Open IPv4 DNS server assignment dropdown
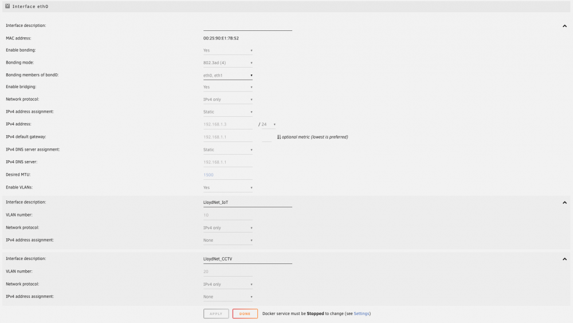Image resolution: width=573 pixels, height=323 pixels. point(227,150)
